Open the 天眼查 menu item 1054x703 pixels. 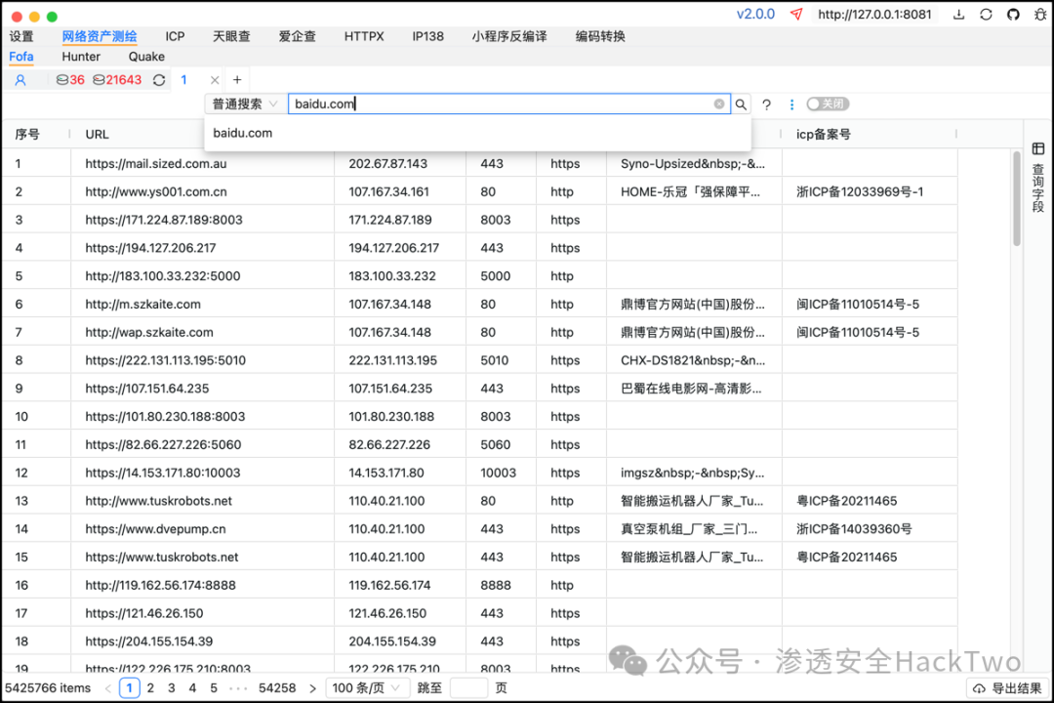point(231,36)
